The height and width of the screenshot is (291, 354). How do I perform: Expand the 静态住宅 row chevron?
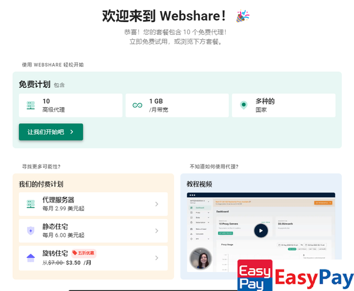[157, 231]
